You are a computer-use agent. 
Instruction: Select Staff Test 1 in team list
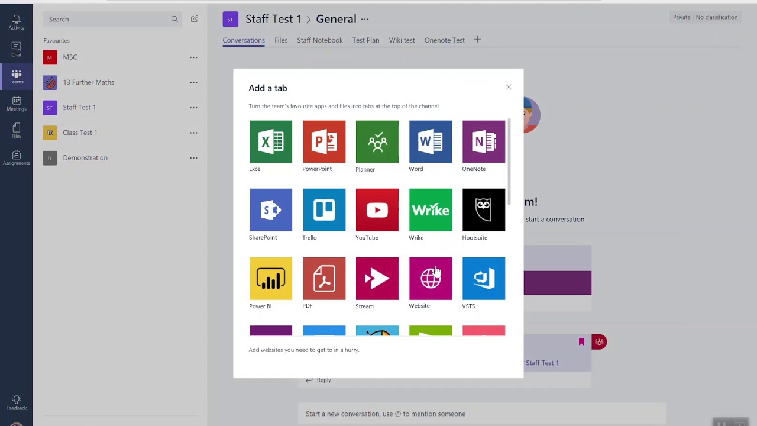119,108
